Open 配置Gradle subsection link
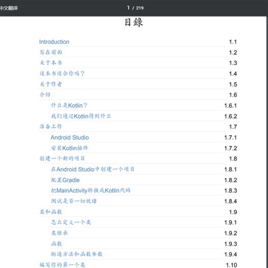This screenshot has height=268, width=268. (x=65, y=180)
